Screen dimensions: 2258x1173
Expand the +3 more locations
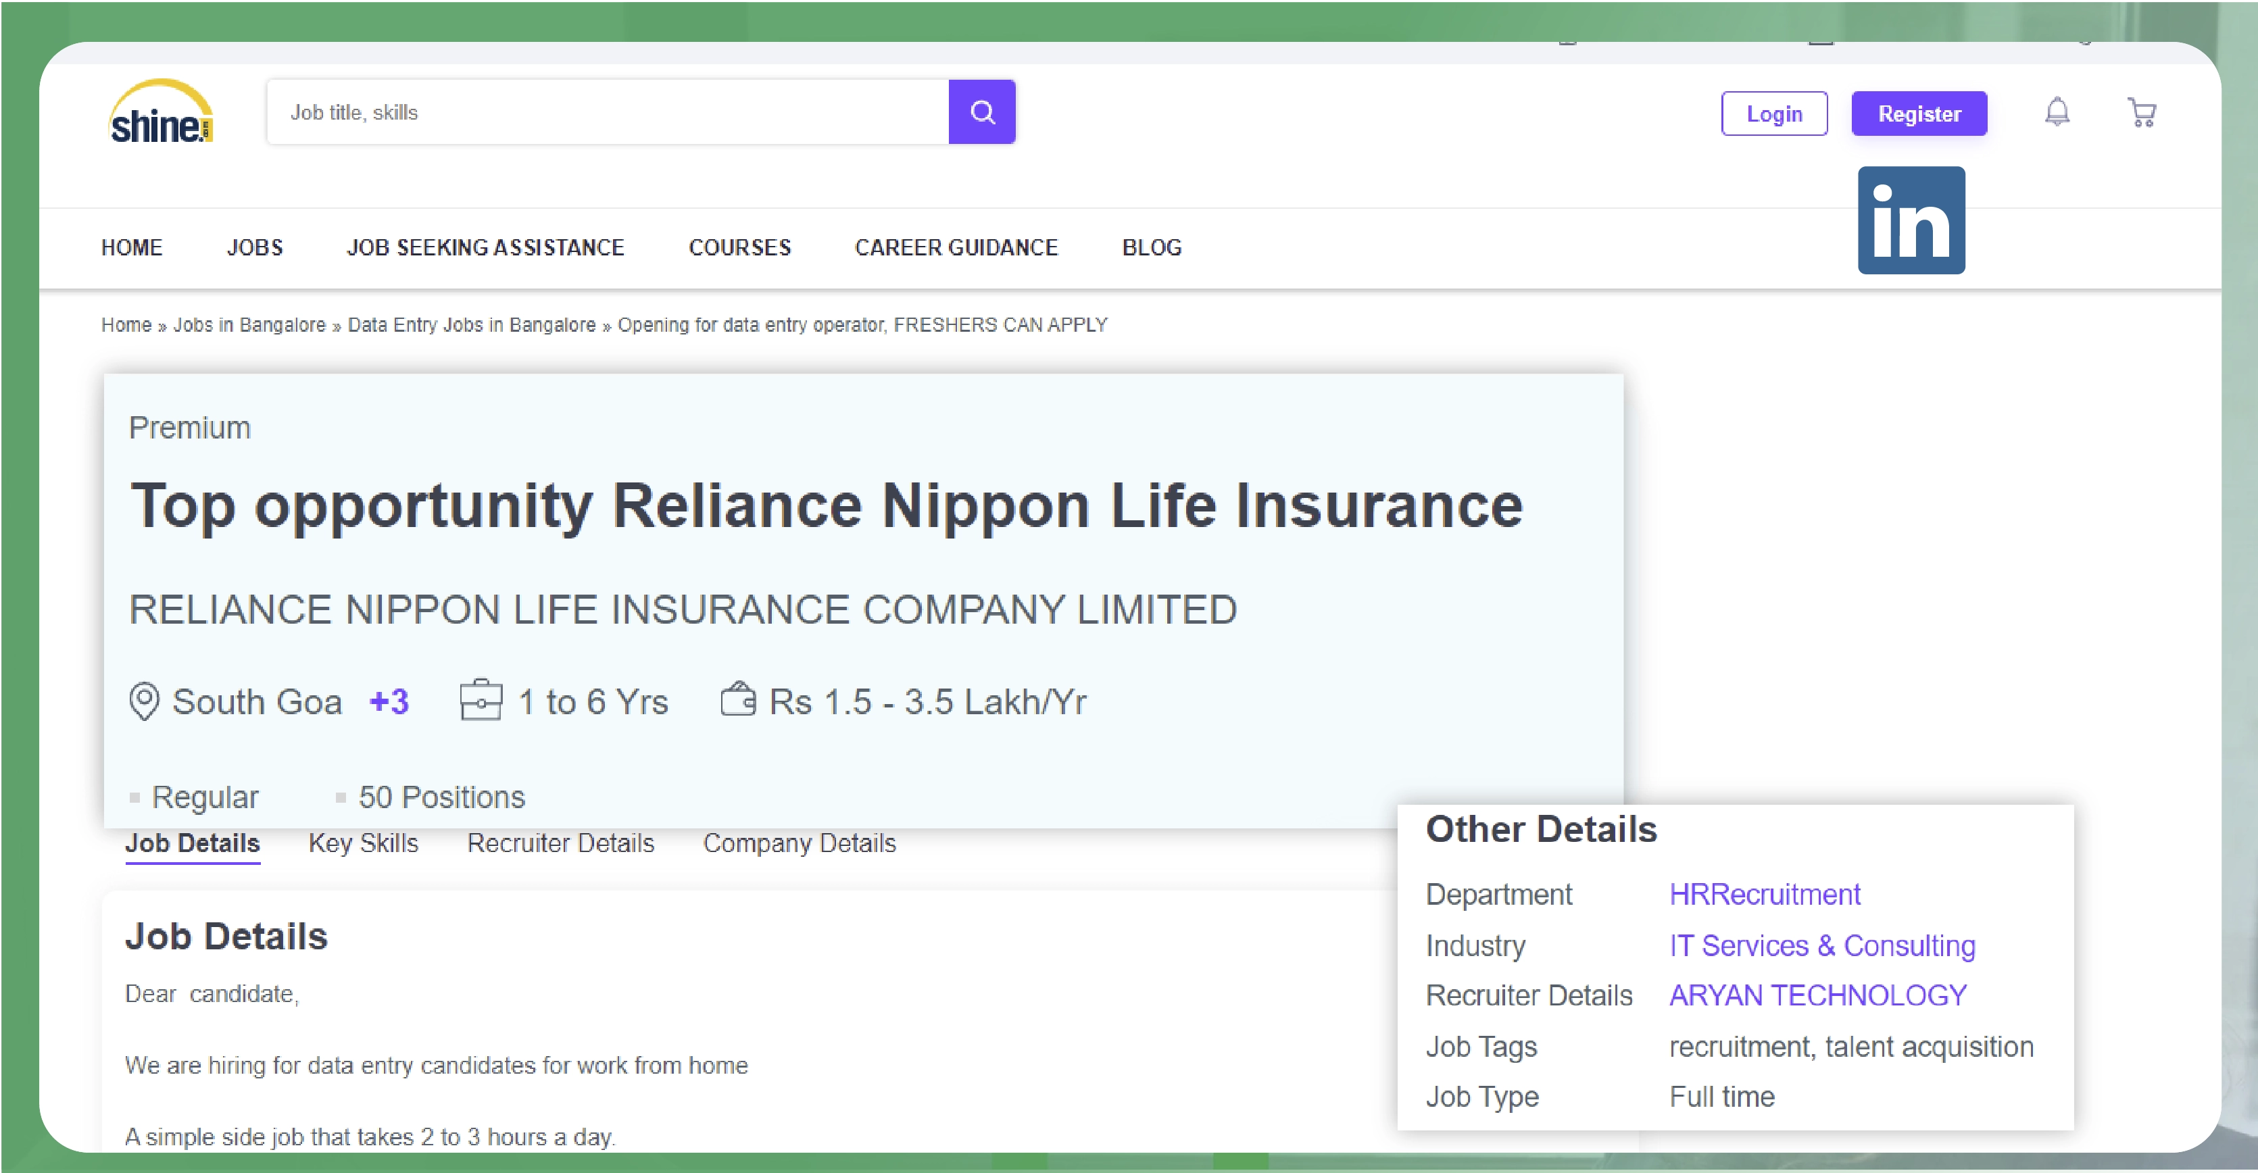(389, 701)
